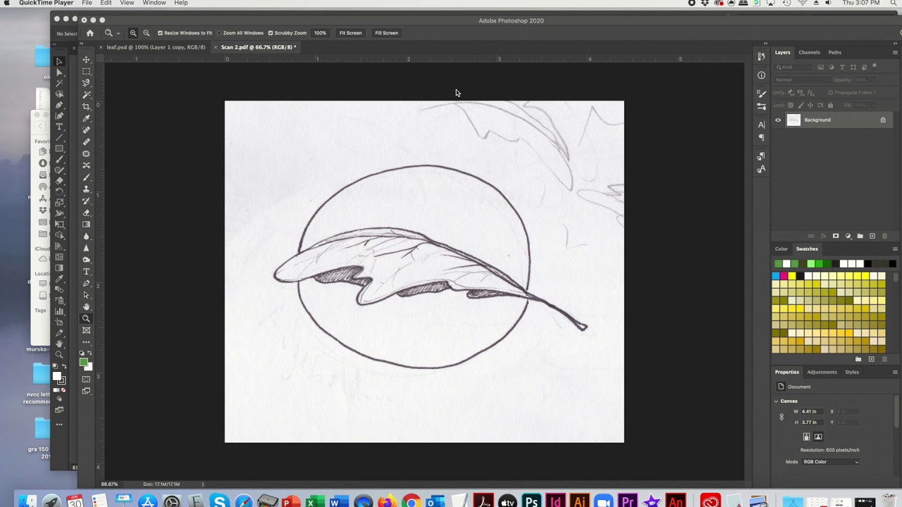
Task: Click Add layer style fx icon
Action: coord(823,236)
